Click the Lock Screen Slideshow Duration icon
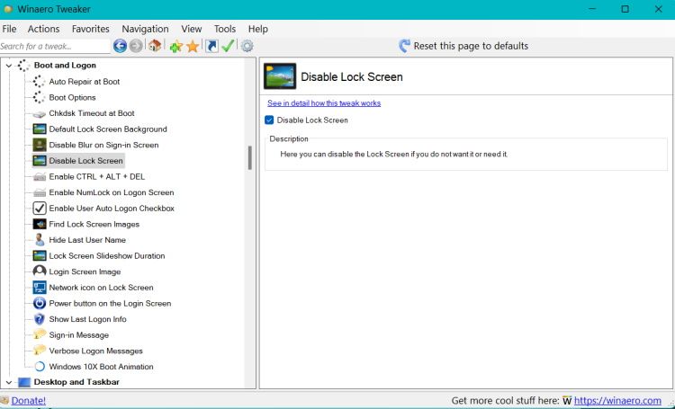Viewport: 675px width, 409px height. coord(40,256)
